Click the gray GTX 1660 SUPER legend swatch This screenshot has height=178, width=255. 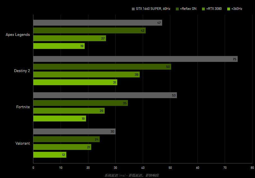(133, 9)
